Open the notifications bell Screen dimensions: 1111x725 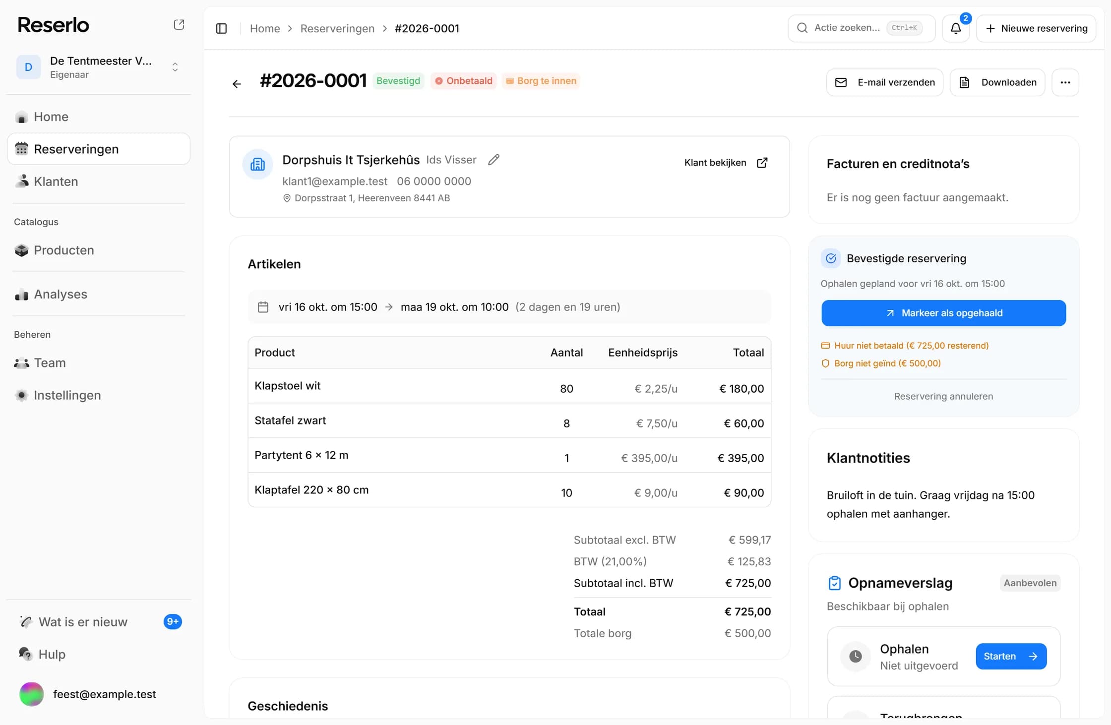pos(956,28)
